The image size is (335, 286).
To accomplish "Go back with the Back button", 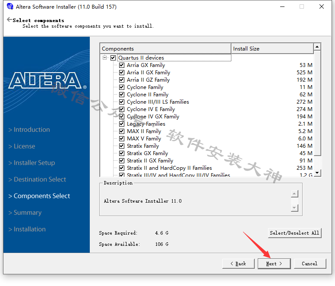I will [x=238, y=264].
